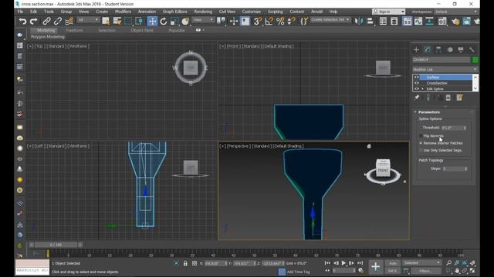Open the Hierarchy panel tab
Image resolution: width=494 pixels, height=277 pixels.
coord(438,49)
